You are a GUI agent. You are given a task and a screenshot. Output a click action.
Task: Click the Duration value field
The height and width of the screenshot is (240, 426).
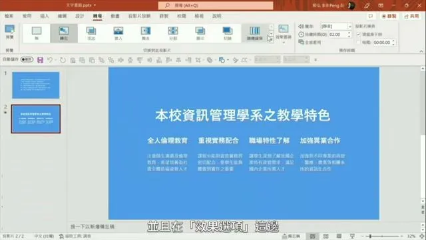(337, 34)
